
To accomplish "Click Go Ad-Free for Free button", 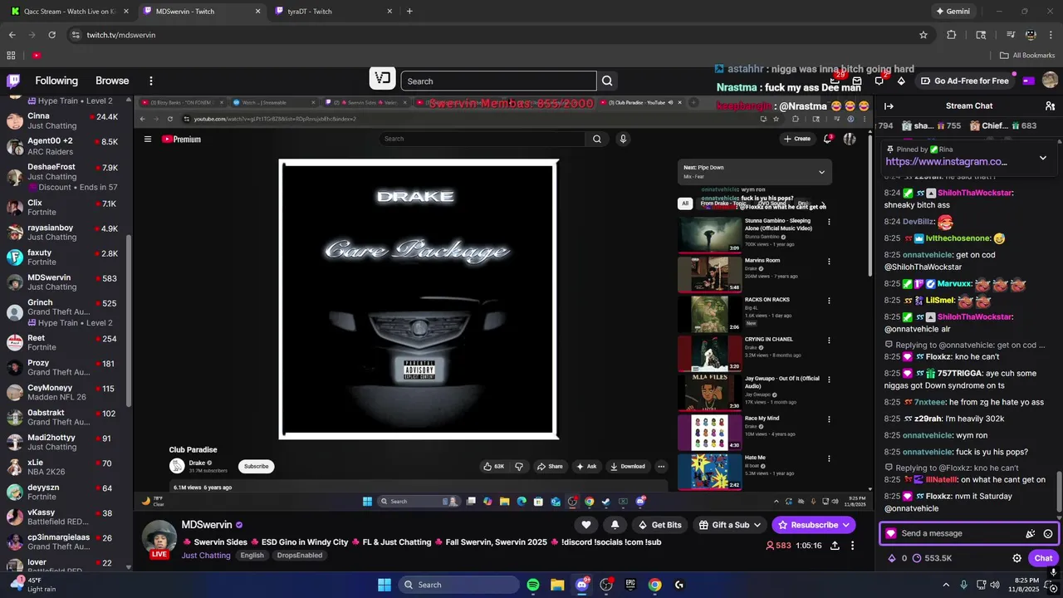I will pos(965,81).
